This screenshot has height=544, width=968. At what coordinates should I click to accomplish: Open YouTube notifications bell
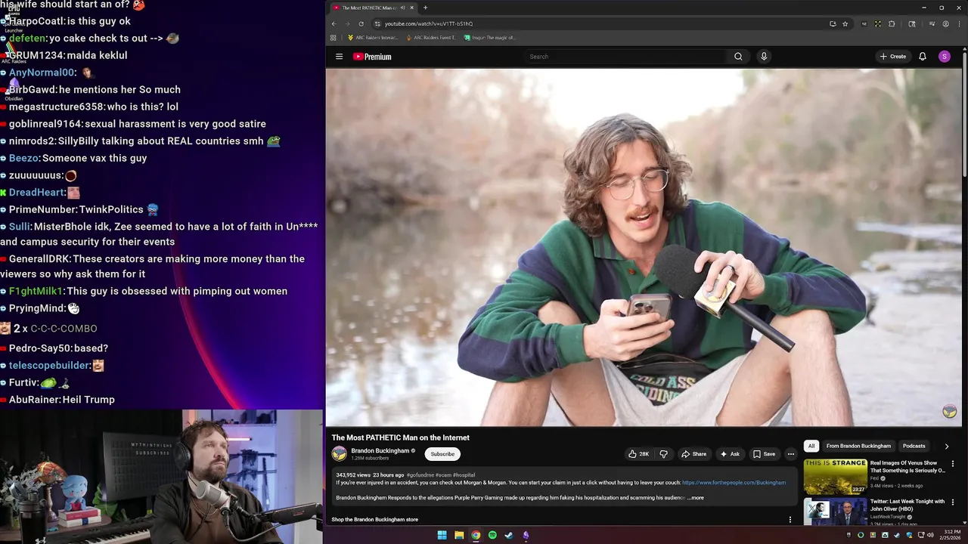(923, 57)
